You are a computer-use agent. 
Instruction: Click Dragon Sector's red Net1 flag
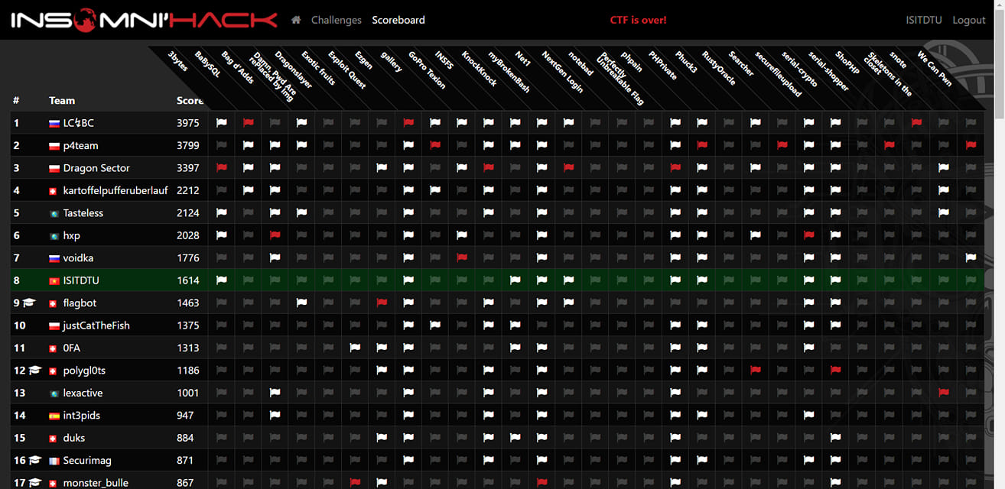point(569,167)
